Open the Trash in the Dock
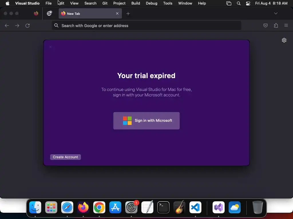293x219 pixels. click(x=258, y=207)
